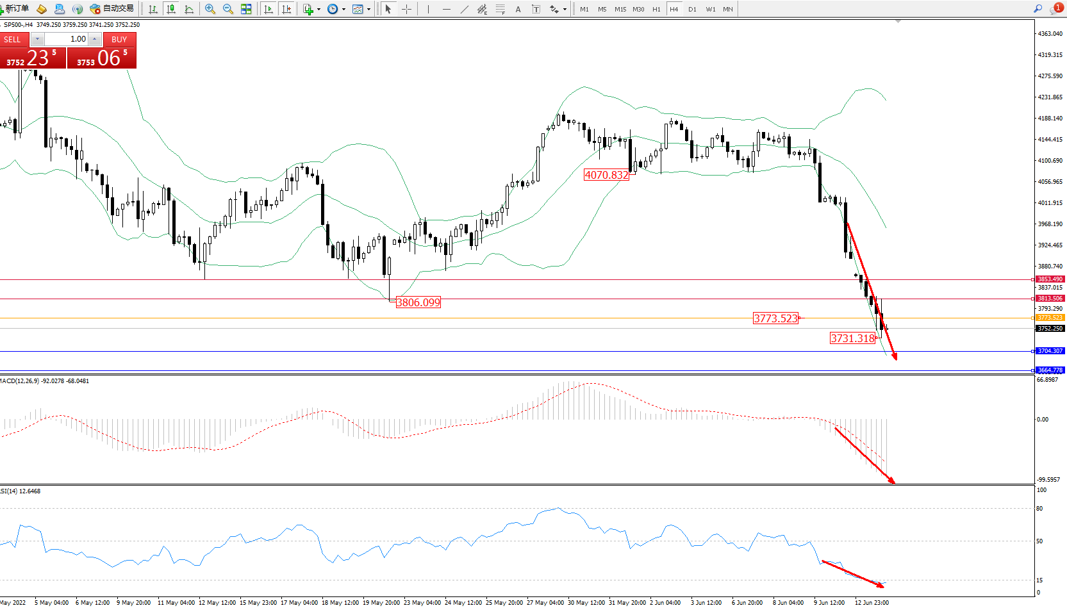Toggle the Candlesticks chart mode
Viewport: 1067px width, 608px height.
[x=171, y=9]
